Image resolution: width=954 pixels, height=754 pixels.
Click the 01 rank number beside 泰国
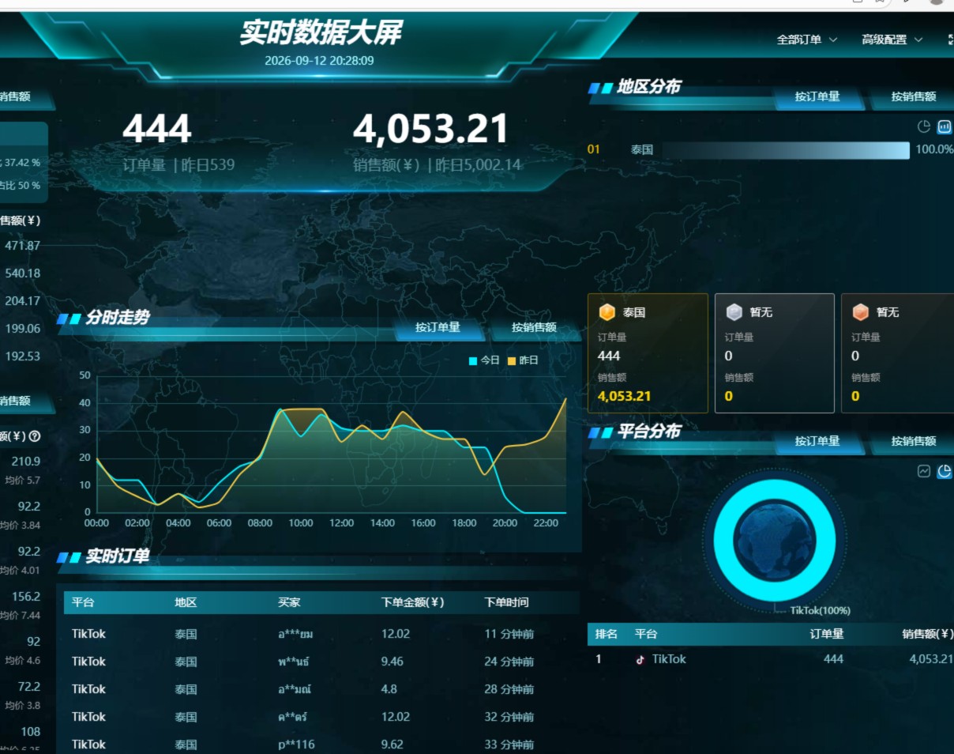[594, 149]
